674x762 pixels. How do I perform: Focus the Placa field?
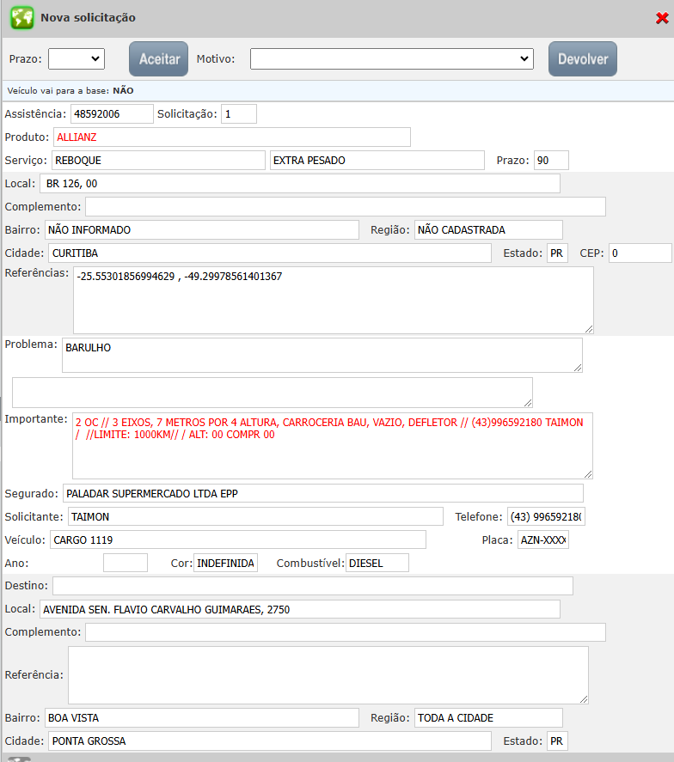542,539
